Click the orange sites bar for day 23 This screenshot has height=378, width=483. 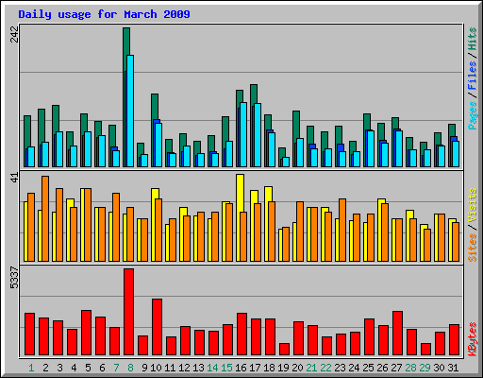point(342,230)
